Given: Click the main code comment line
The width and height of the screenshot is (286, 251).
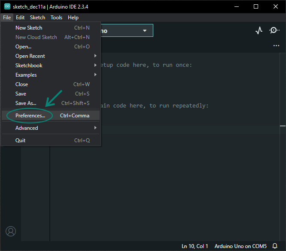Looking at the screenshot, I should point(154,106).
